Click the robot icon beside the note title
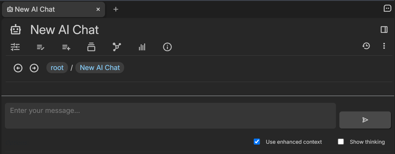This screenshot has width=395, height=154. [15, 30]
